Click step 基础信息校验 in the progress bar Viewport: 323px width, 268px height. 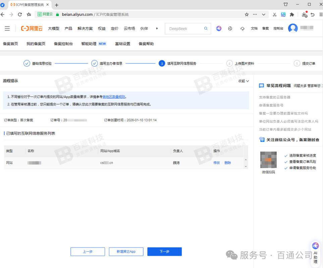tap(38, 63)
